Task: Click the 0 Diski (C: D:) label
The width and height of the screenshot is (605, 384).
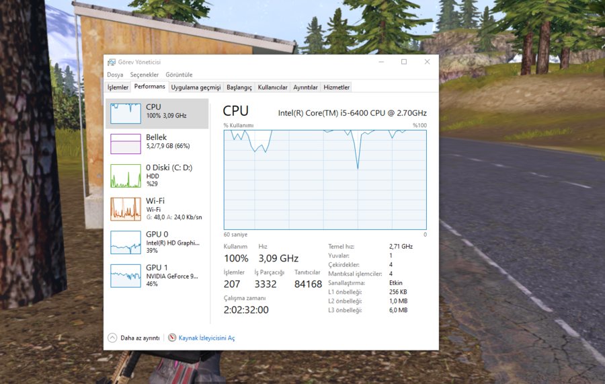Action: [x=169, y=167]
